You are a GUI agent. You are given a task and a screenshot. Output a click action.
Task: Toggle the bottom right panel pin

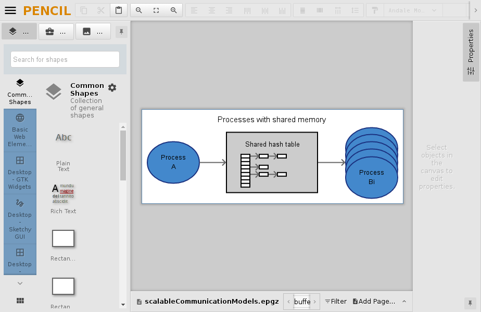[x=470, y=303]
